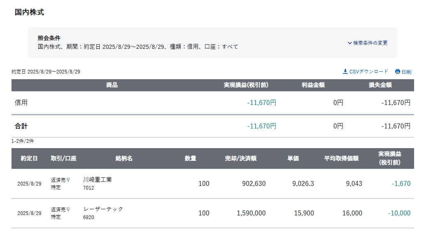Click the 商品 column header
This screenshot has width=433, height=231.
click(x=112, y=85)
